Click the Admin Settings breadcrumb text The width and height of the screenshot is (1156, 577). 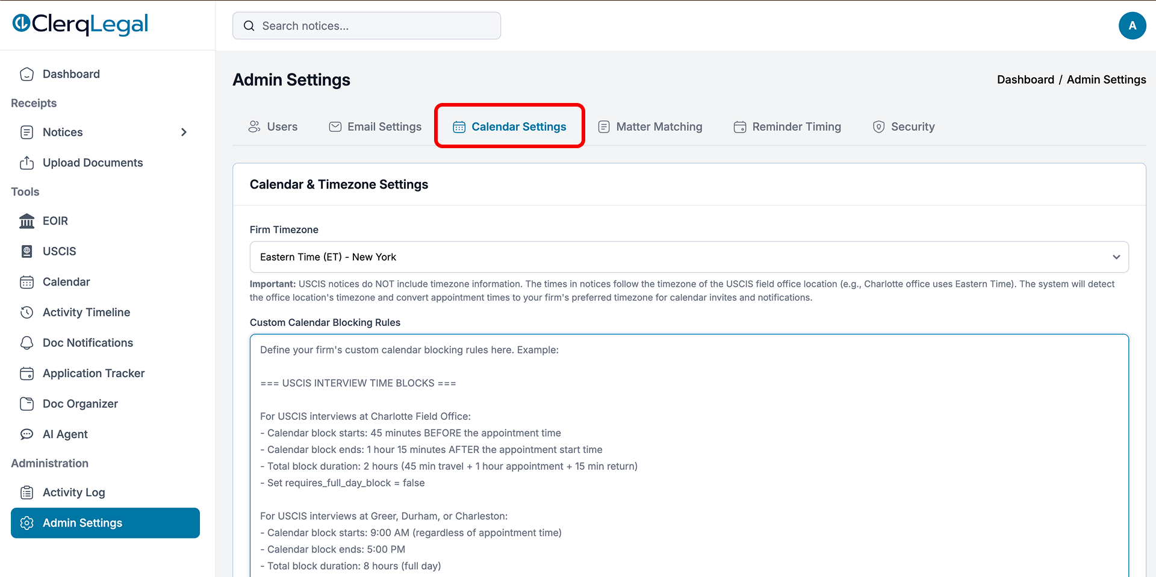tap(1106, 80)
